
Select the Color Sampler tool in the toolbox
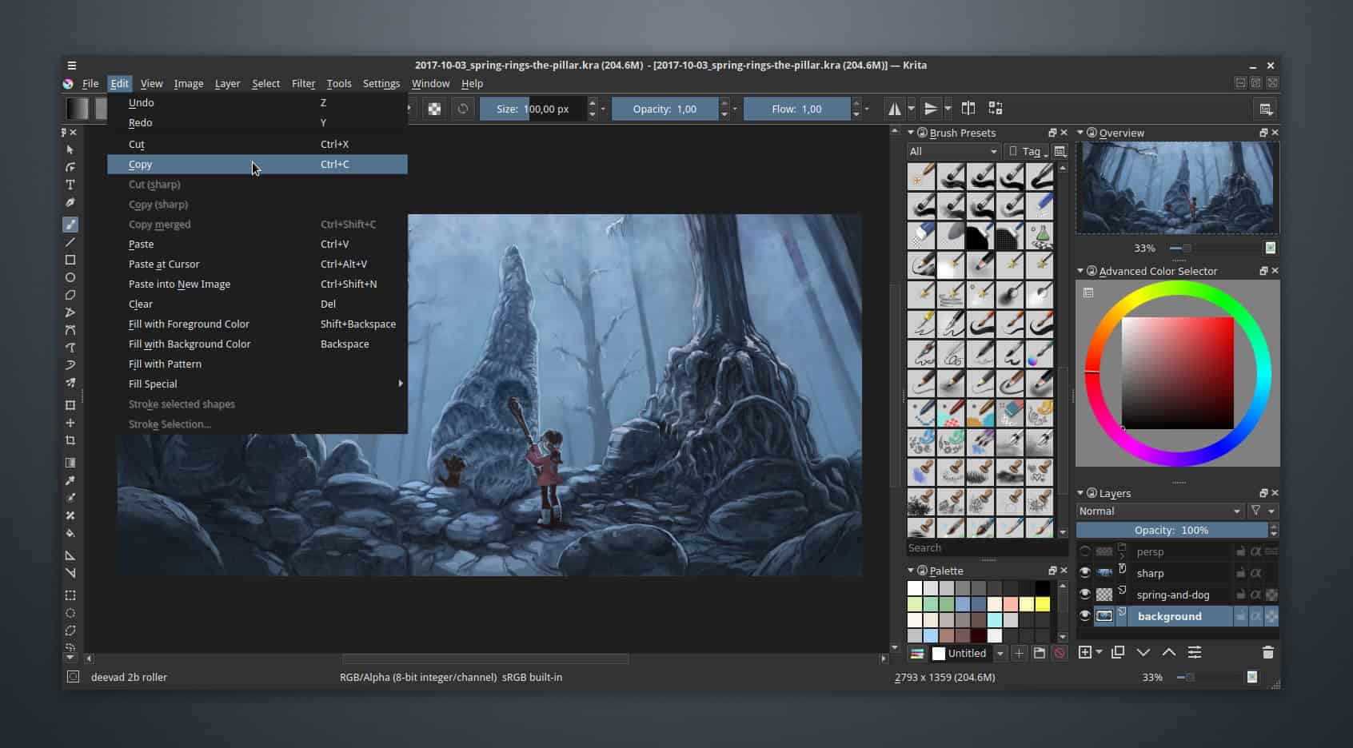70,480
